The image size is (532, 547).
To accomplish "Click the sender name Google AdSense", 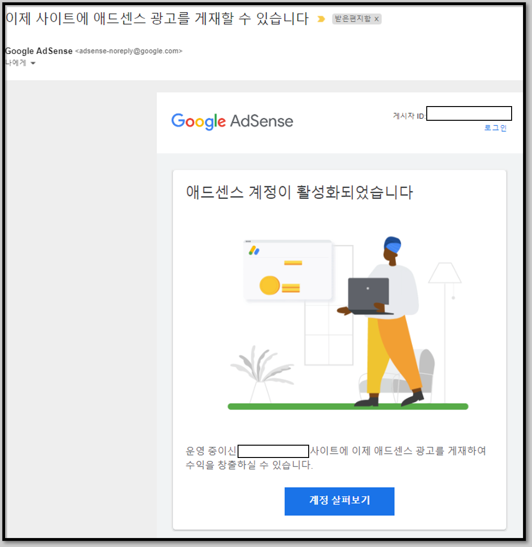I will point(39,51).
